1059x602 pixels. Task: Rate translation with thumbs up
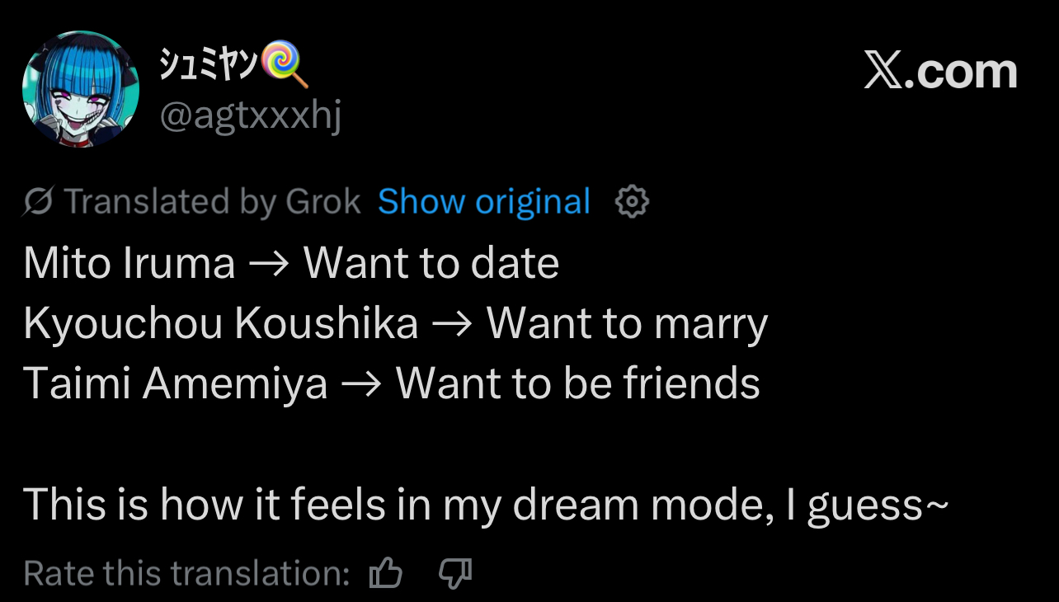click(385, 573)
